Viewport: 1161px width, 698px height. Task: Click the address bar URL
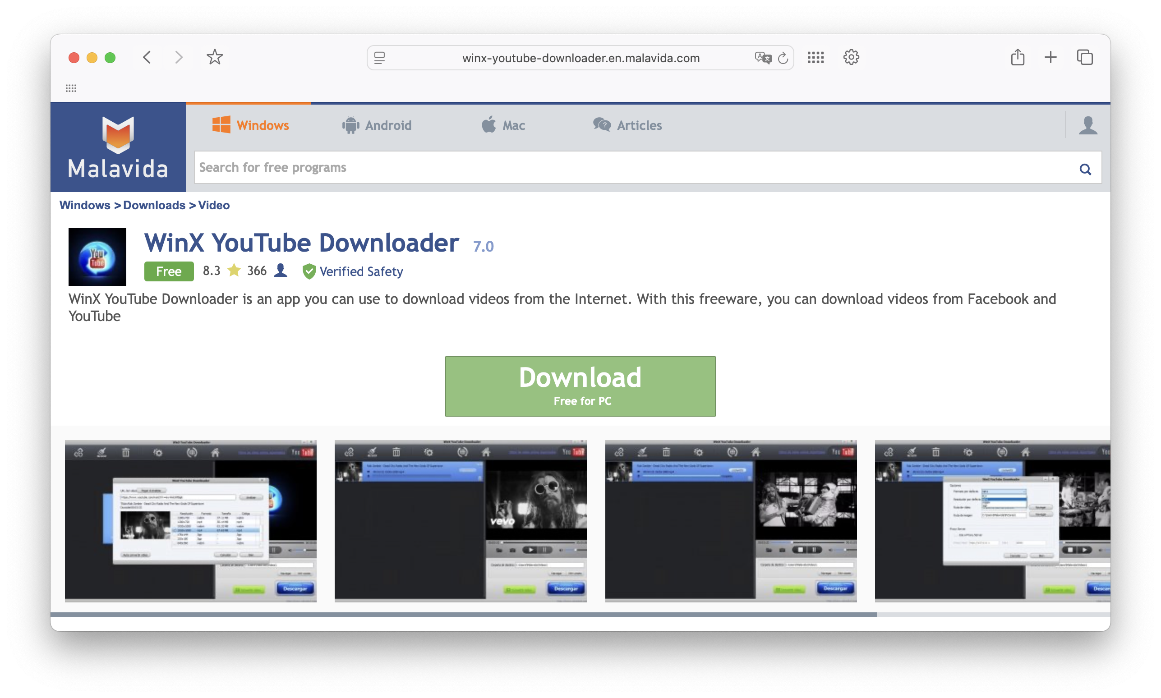[x=581, y=58]
